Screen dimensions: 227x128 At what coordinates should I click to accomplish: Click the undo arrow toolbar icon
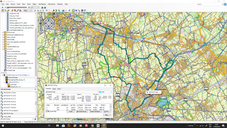coord(47,11)
